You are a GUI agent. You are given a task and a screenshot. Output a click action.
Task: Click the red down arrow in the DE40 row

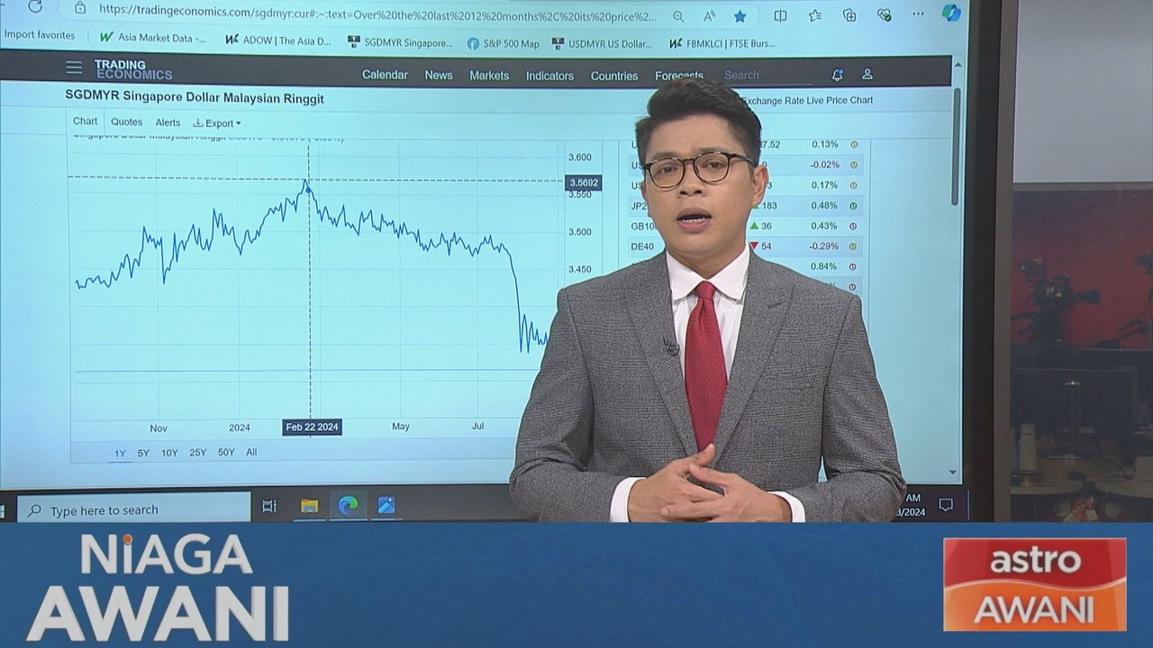coord(754,247)
